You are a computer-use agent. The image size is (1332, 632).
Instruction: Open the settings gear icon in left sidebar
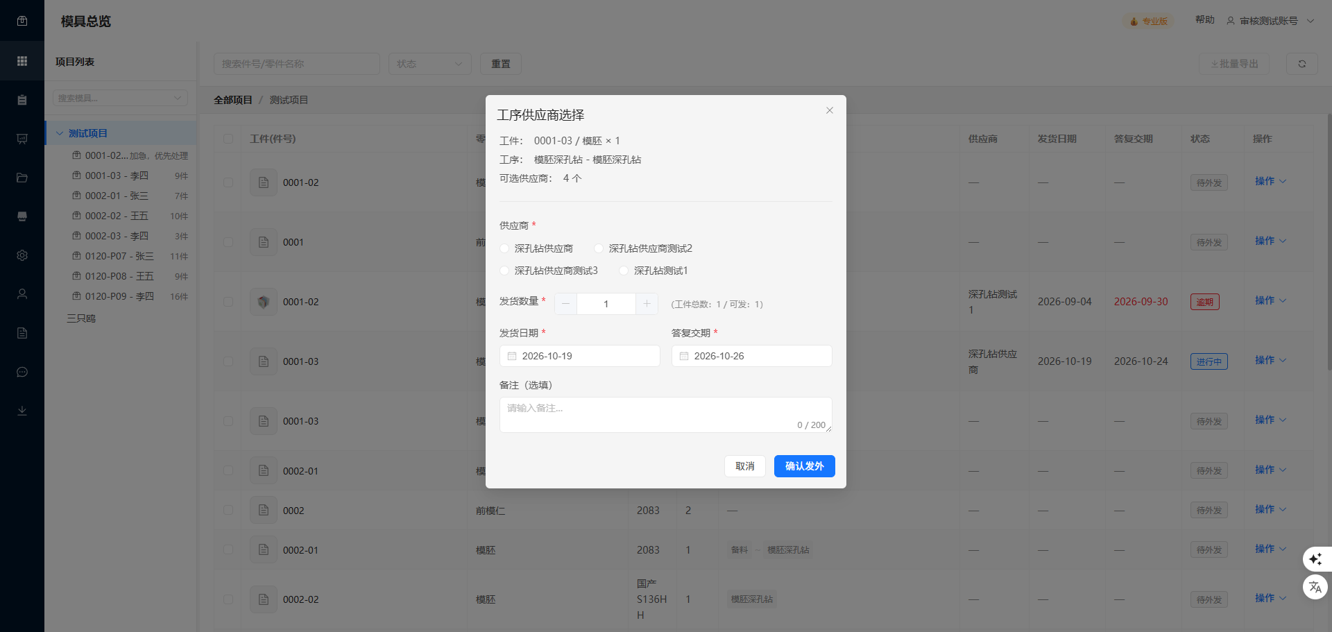tap(22, 255)
